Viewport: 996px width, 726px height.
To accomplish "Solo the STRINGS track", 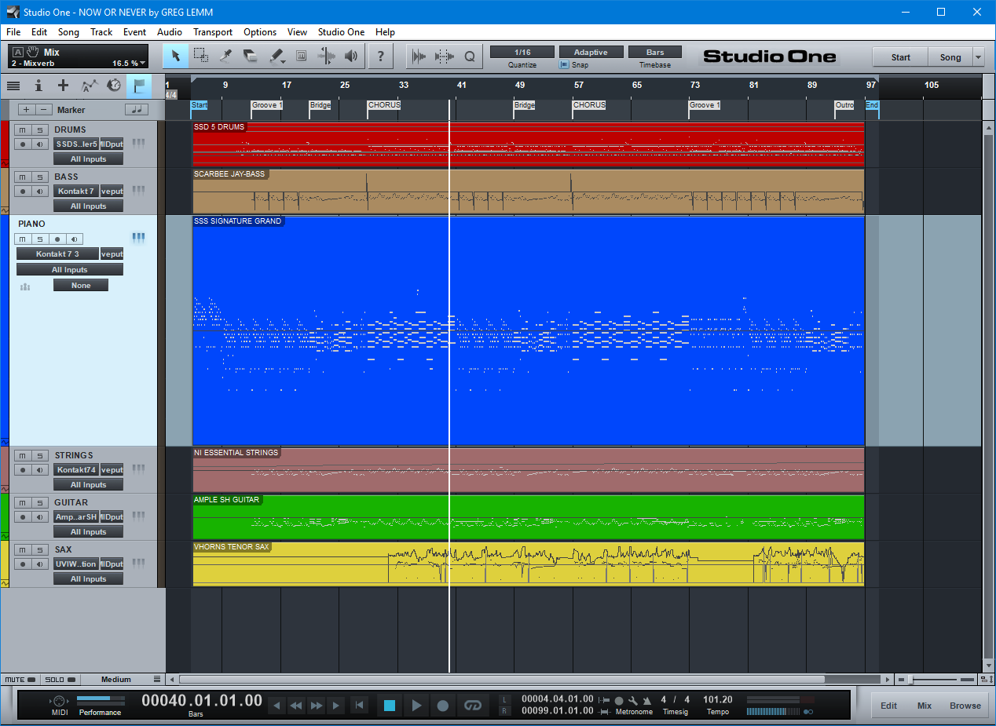I will point(39,455).
